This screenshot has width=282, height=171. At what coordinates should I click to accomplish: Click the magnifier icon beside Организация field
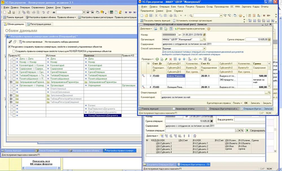coord(204,39)
